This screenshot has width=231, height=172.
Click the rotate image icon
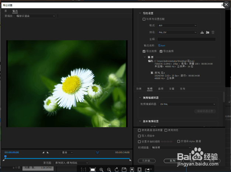pyautogui.click(x=117, y=170)
